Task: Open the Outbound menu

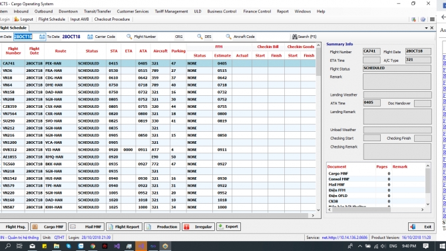Action: 43,11
